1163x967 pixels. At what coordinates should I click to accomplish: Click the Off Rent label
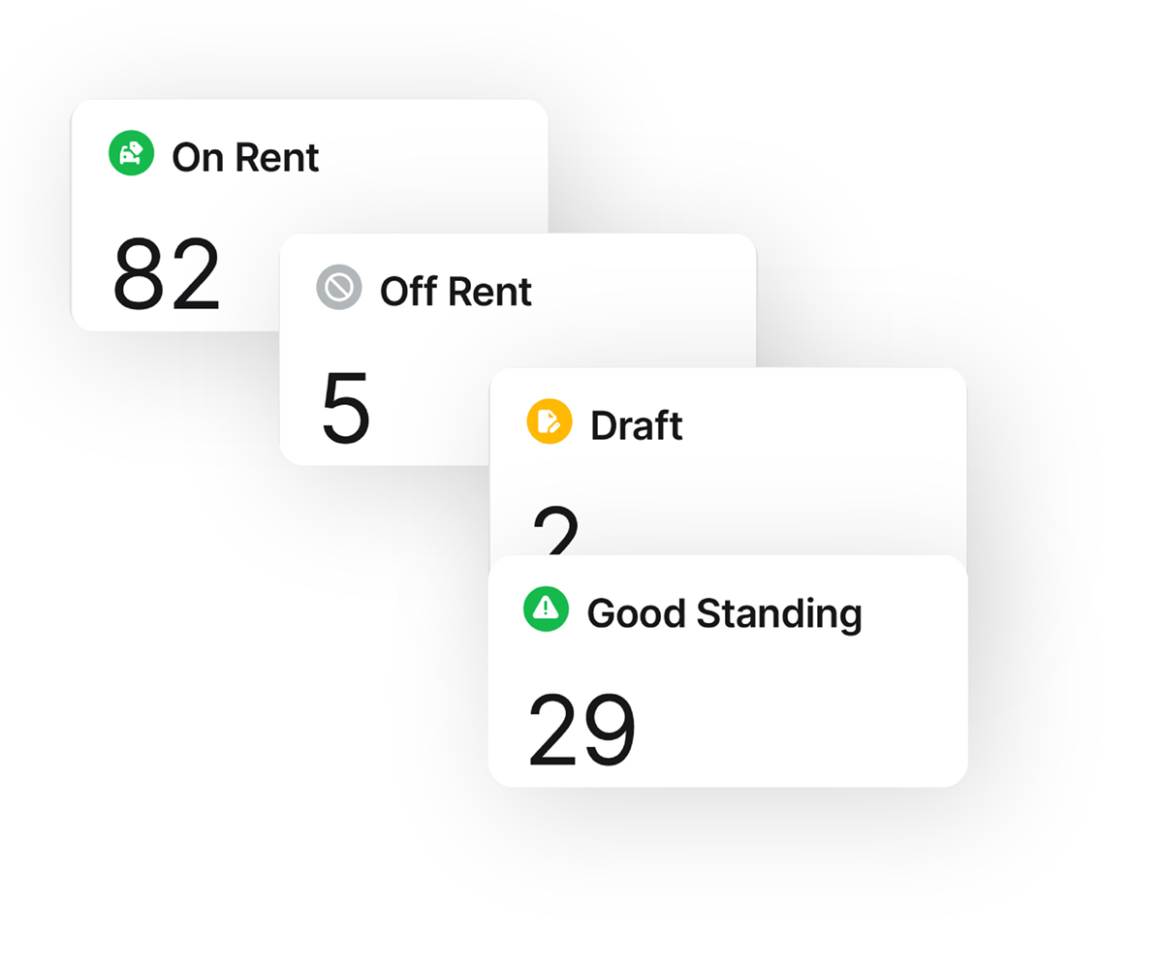tap(455, 290)
